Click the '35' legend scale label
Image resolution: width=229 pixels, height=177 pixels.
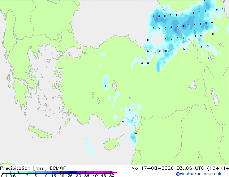pos(87,176)
